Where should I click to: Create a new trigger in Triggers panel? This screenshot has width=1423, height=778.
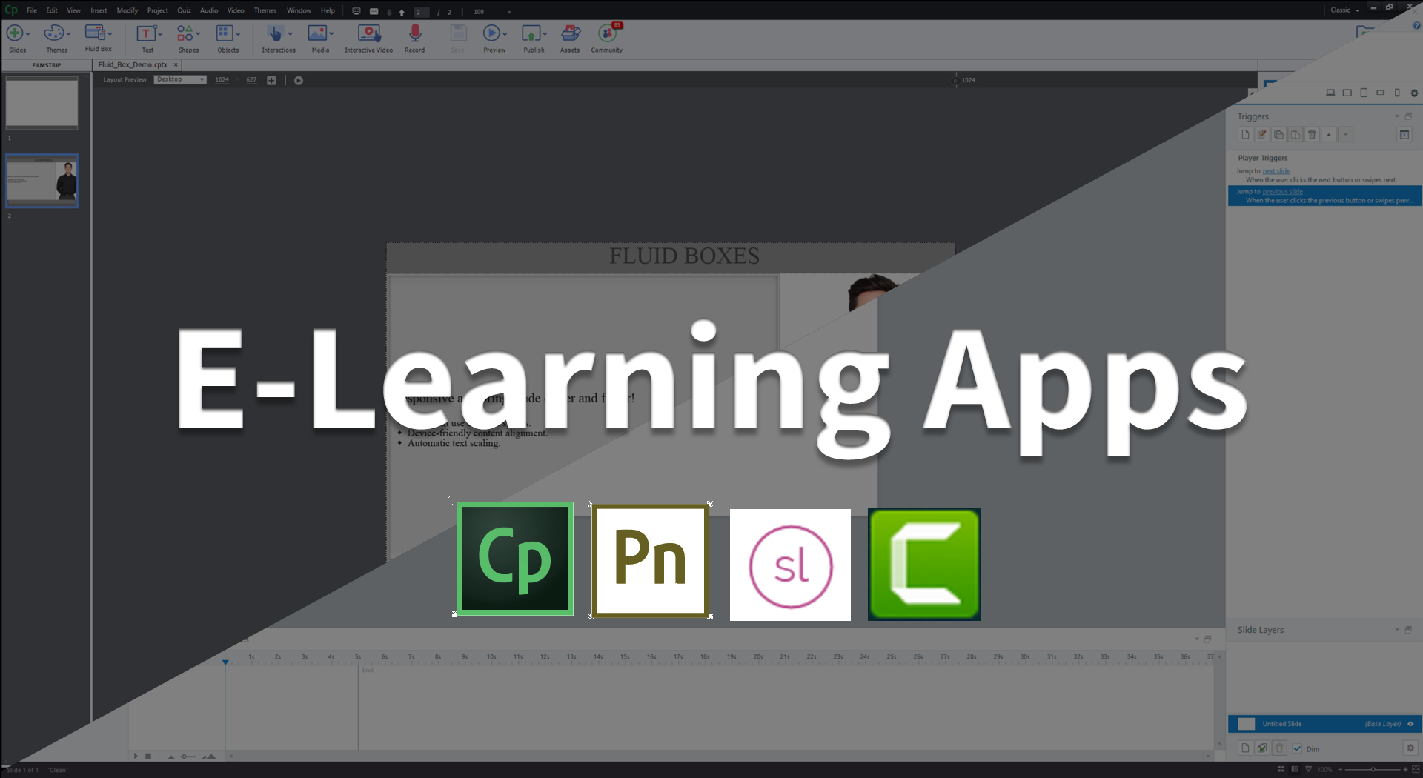point(1245,134)
